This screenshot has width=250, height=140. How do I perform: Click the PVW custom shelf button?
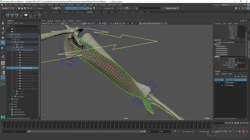tap(12, 15)
